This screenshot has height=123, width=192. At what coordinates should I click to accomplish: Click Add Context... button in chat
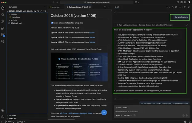122,108
